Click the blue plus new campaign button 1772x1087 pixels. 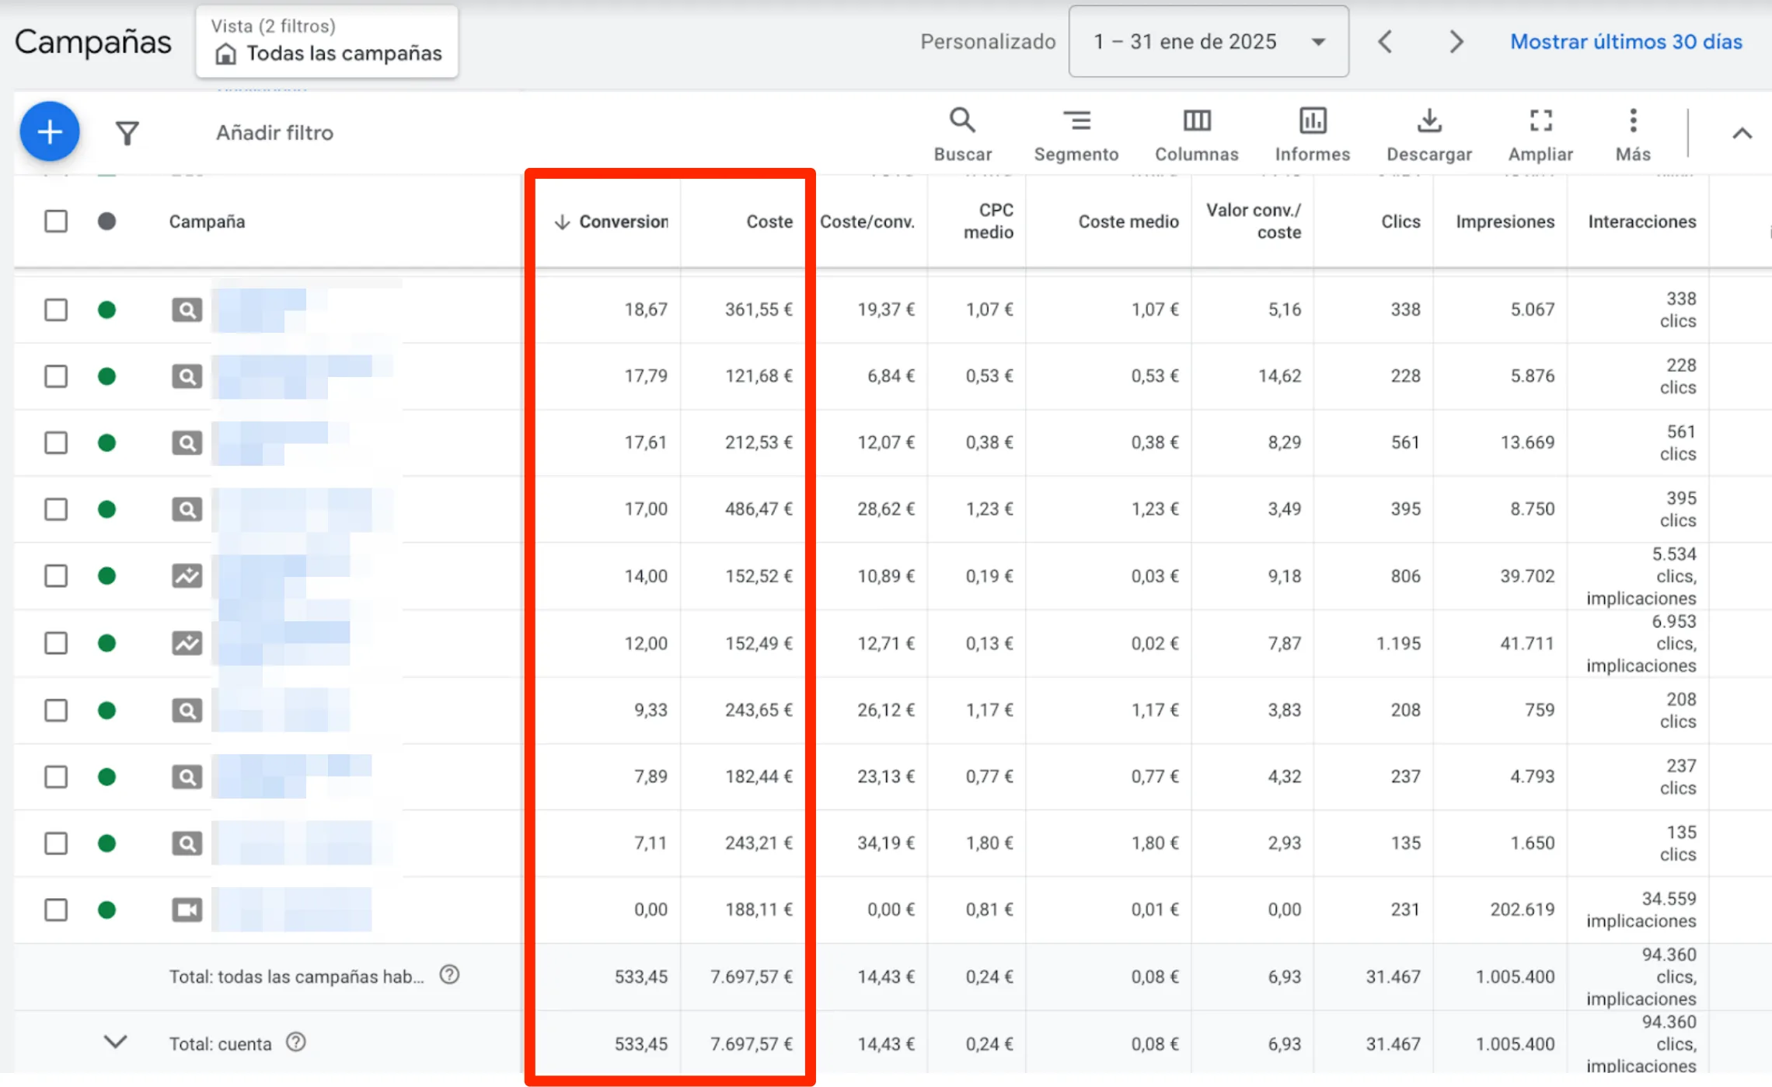[x=50, y=131]
